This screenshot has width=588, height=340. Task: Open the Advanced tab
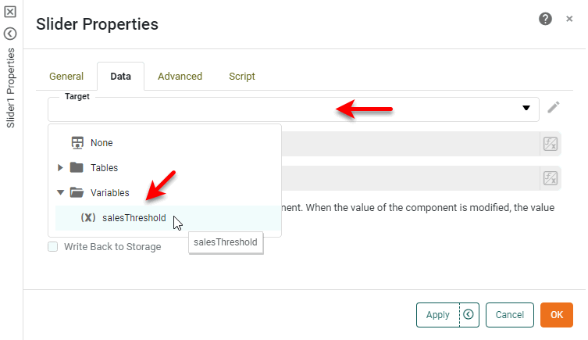(x=180, y=77)
